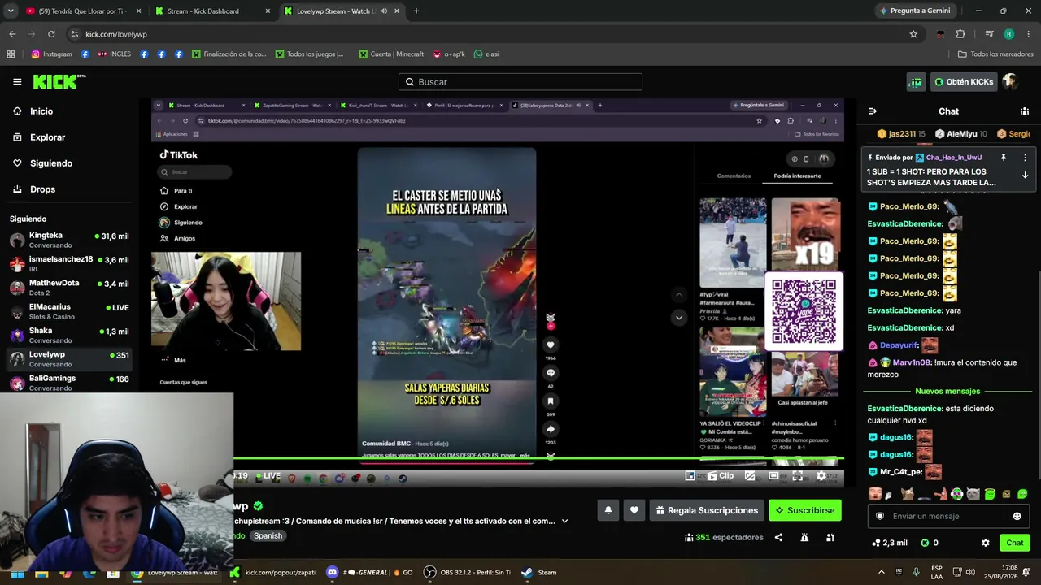Click the Kick logo
The width and height of the screenshot is (1041, 585).
click(x=59, y=82)
